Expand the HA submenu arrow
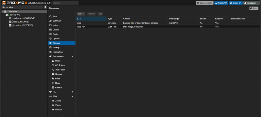This screenshot has width=261, height=117. [73, 92]
